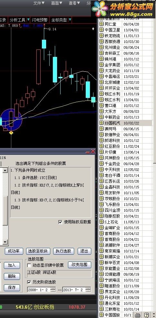The height and width of the screenshot is (318, 156).
Task: Close the stock selection dialog
Action: [93, 151]
